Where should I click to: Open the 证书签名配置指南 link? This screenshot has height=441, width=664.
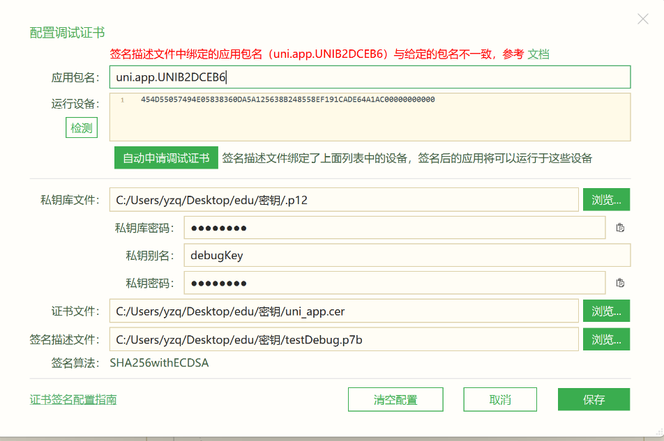73,400
